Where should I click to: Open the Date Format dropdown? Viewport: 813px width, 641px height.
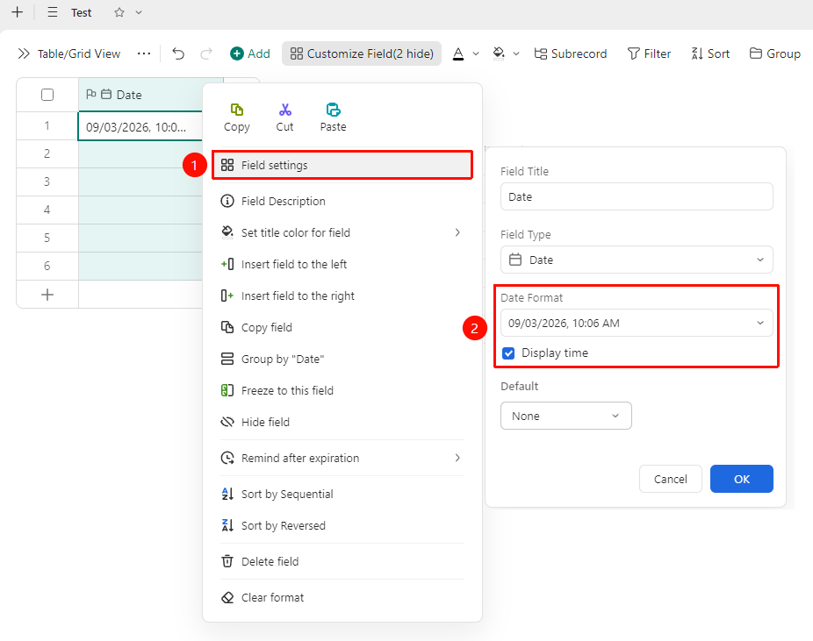[637, 323]
